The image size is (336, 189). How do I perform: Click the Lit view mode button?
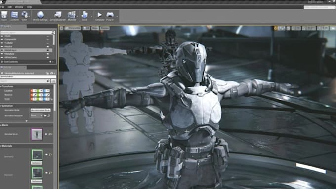click(x=86, y=28)
